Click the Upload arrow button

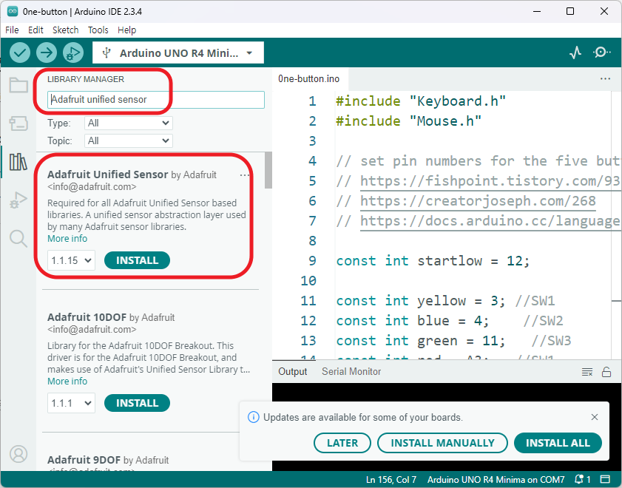[x=47, y=52]
